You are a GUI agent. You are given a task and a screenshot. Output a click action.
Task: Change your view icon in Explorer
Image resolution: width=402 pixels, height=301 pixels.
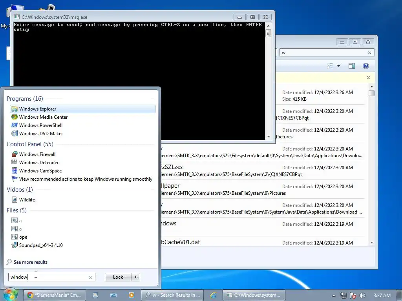[330, 66]
